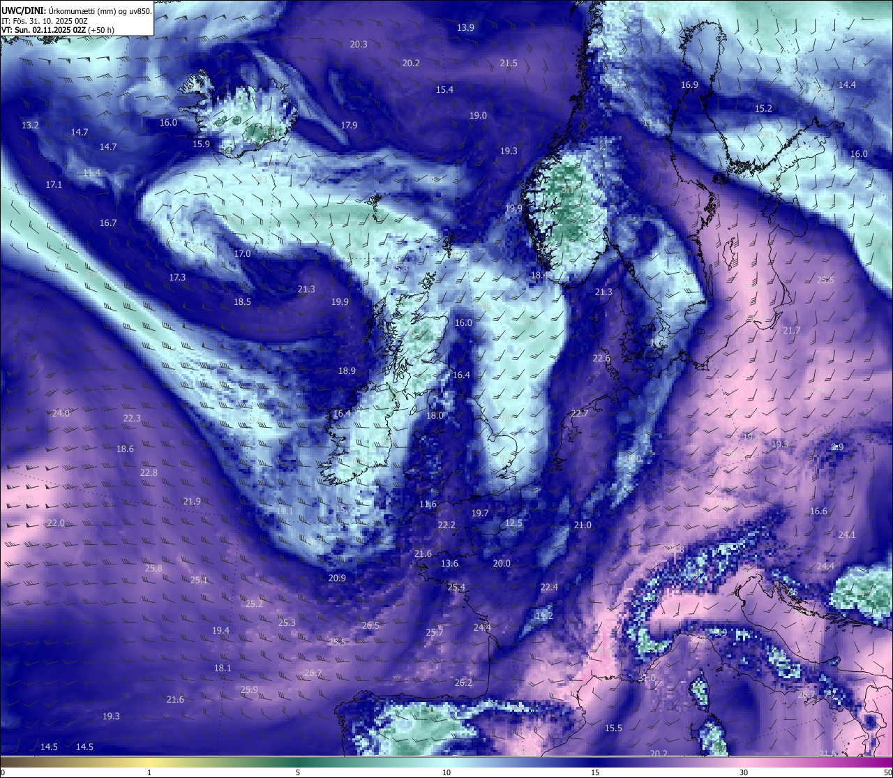Screen dimensions: 893x778
Task: Click the map value '20.9'
Action: (x=337, y=578)
